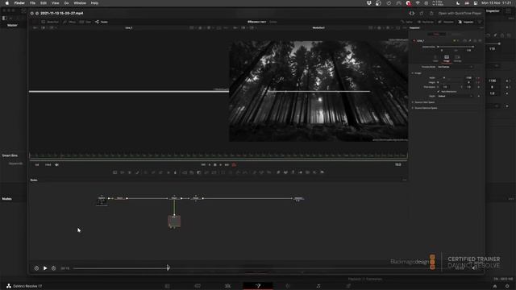The width and height of the screenshot is (516, 290).
Task: Rotate the preview using the rotate icon
Action: point(422,13)
